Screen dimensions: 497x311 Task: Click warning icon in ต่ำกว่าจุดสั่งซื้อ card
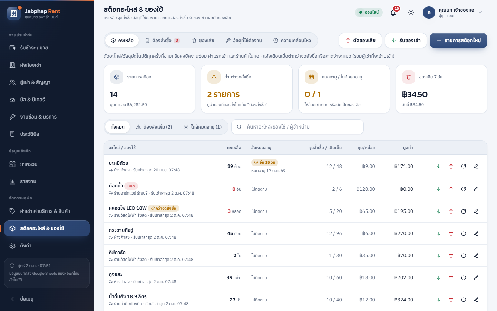point(214,77)
